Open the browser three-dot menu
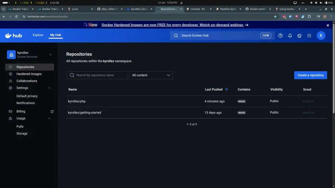This screenshot has height=188, width=335. coord(331,16)
